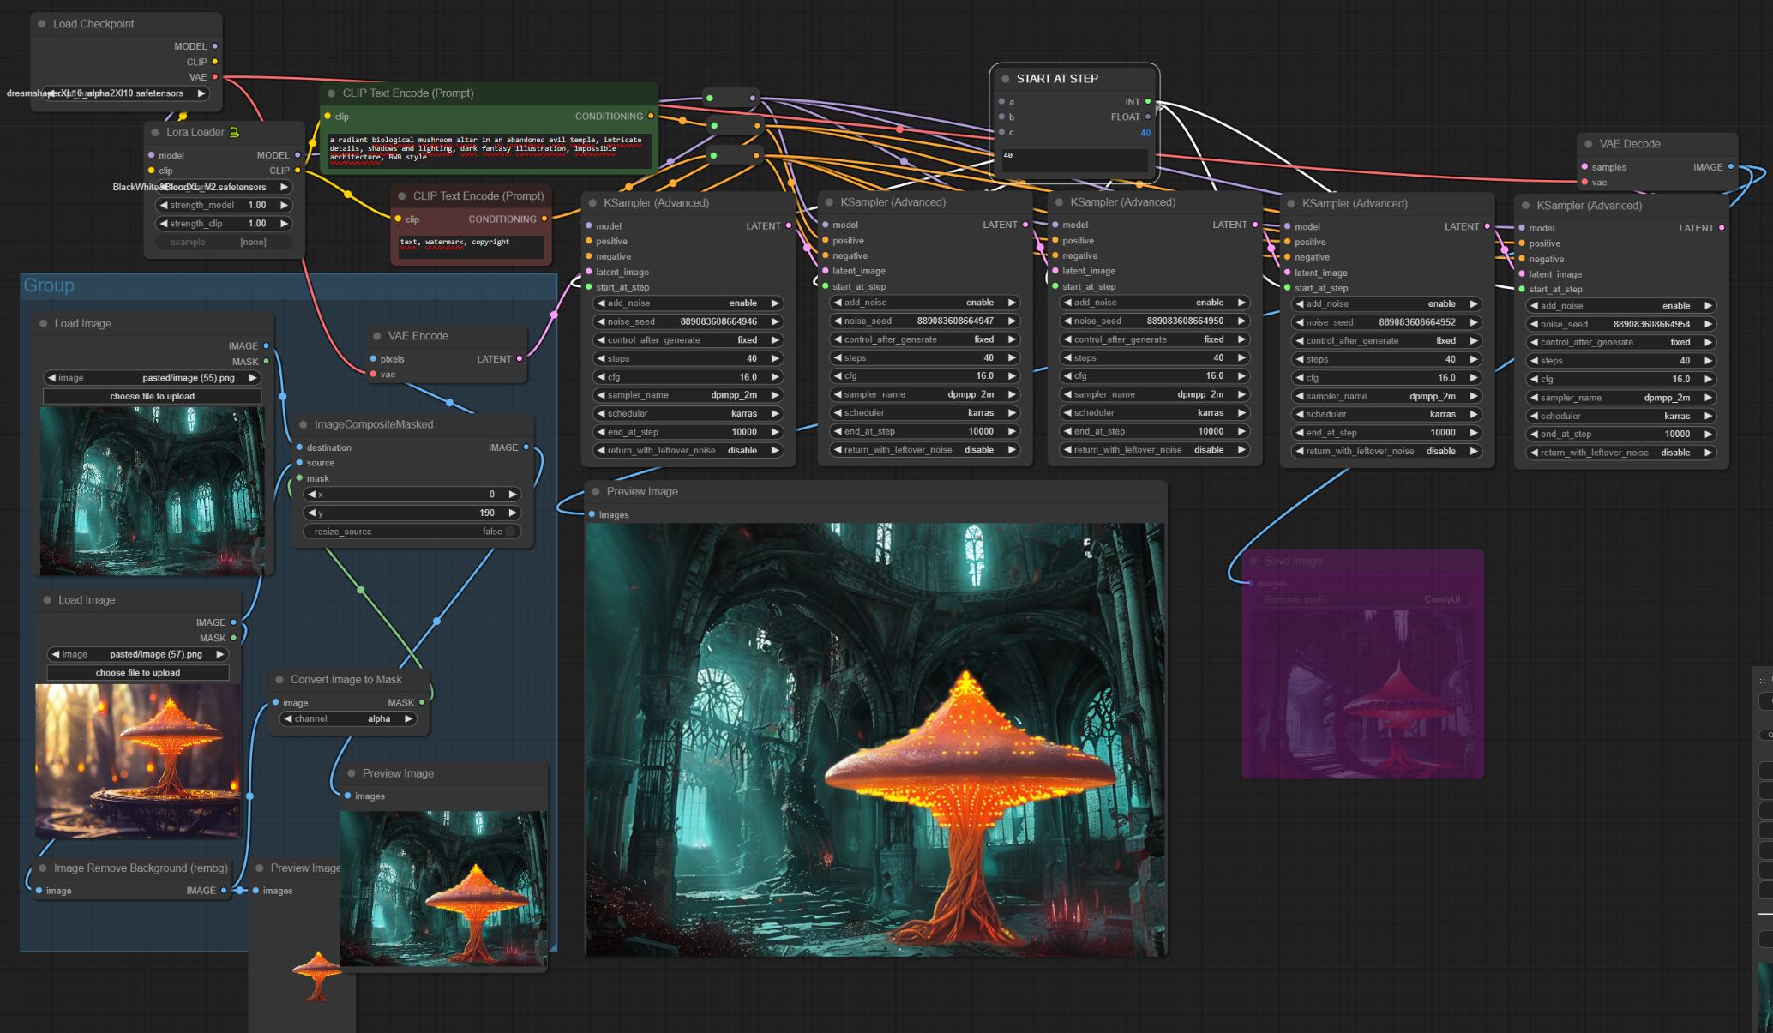Collapse the VAE Decode node using its dot
This screenshot has height=1033, width=1773.
click(x=1588, y=144)
